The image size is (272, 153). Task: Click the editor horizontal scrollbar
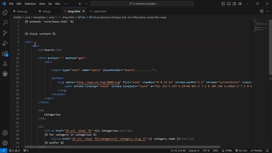click(x=122, y=147)
